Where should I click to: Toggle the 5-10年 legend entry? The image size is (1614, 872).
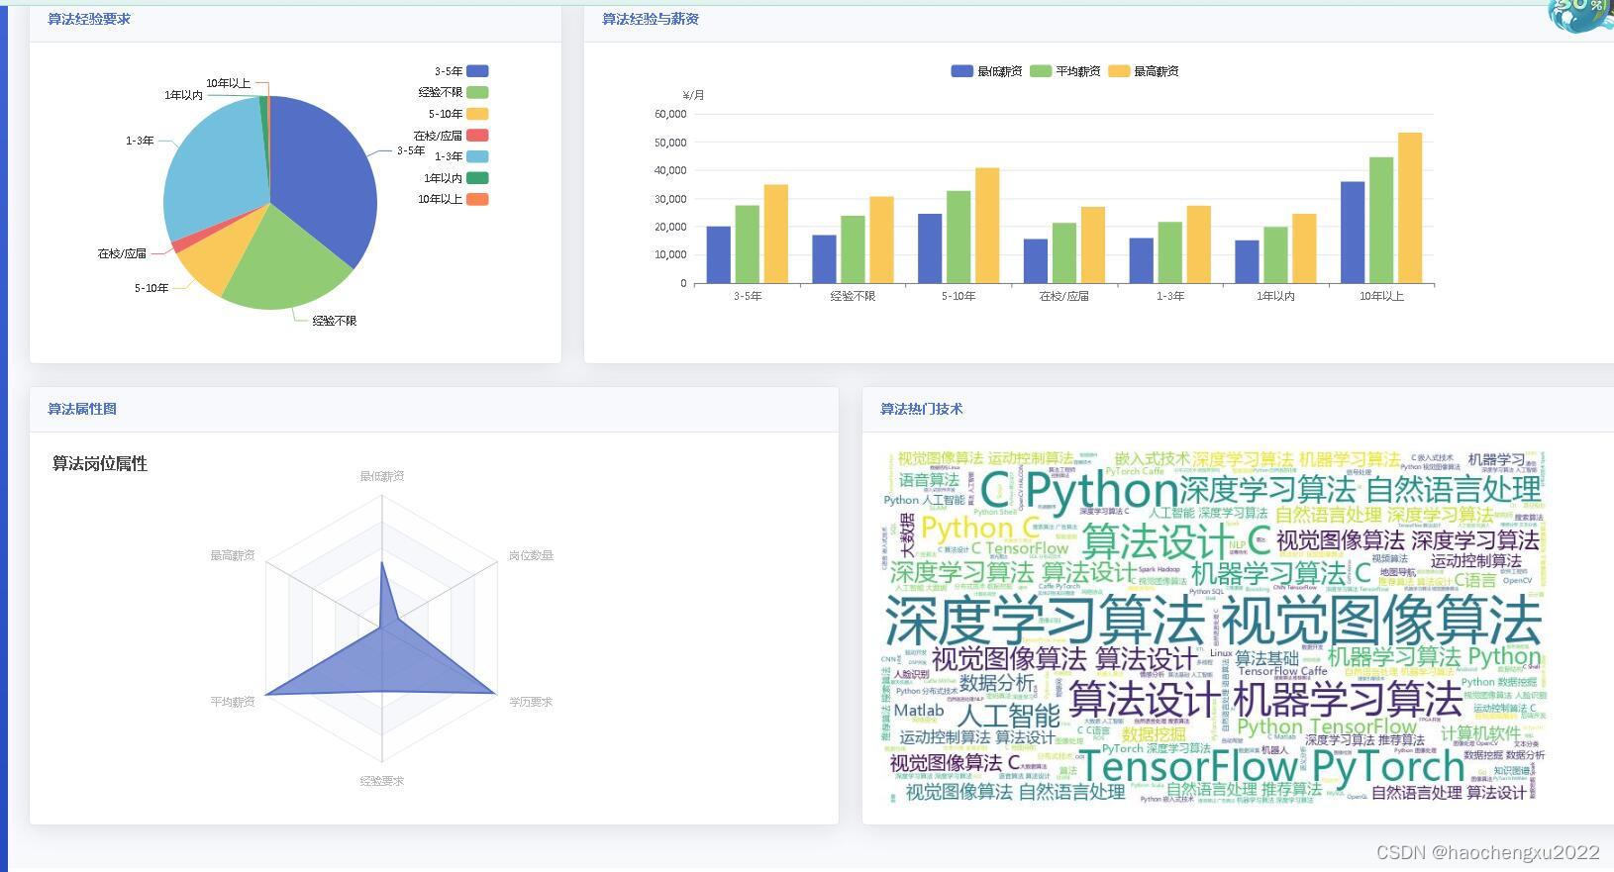(x=458, y=114)
